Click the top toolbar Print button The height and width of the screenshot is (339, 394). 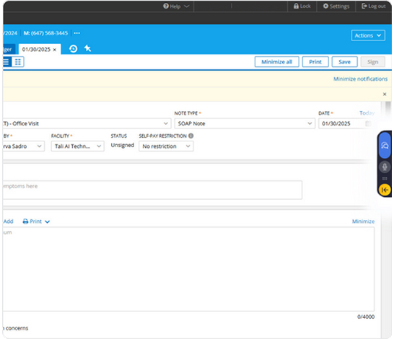(315, 62)
